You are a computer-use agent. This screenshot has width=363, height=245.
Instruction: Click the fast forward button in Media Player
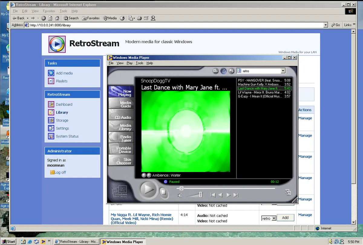coord(228,195)
